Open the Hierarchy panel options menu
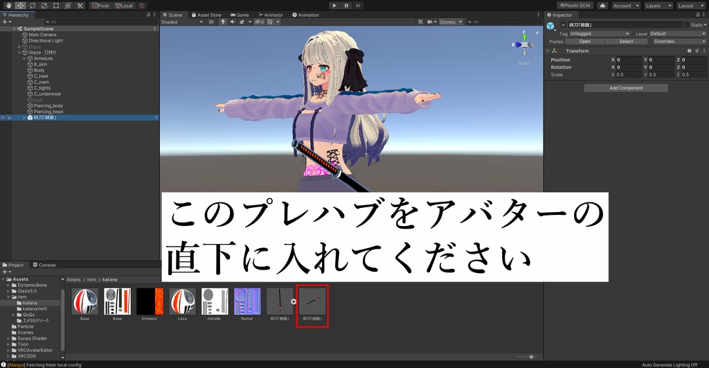Image resolution: width=709 pixels, height=368 pixels. point(154,15)
